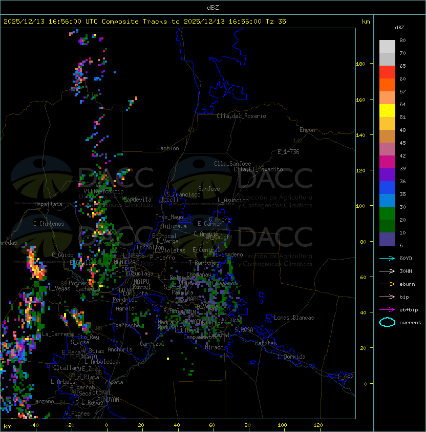The height and width of the screenshot is (432, 426).
Task: Click the 'Encon' map label
Action: 307,130
